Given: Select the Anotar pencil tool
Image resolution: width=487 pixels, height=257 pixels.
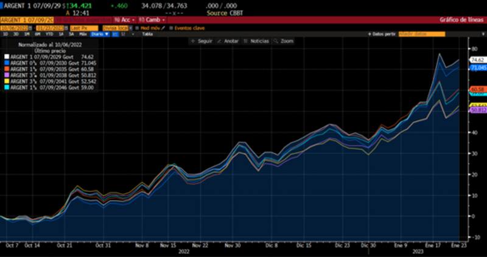Looking at the screenshot, I should pyautogui.click(x=219, y=41).
